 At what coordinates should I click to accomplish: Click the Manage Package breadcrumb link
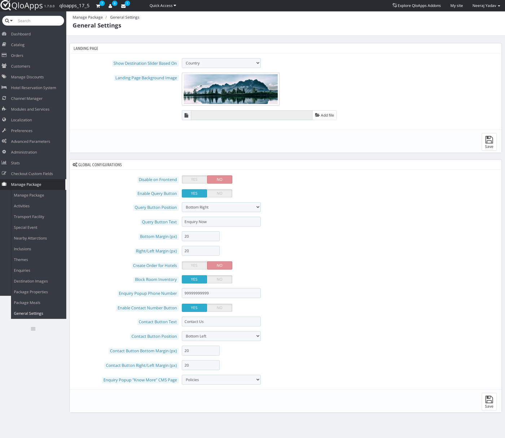(88, 17)
